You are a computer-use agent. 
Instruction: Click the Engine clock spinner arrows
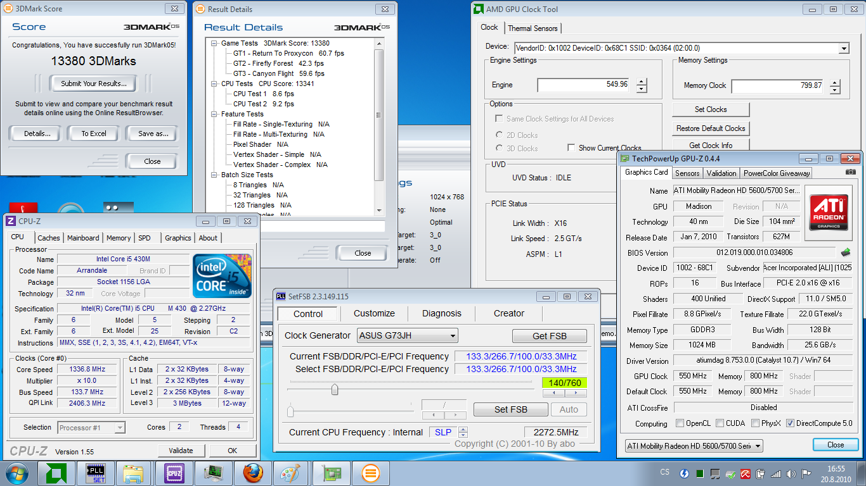tap(642, 85)
